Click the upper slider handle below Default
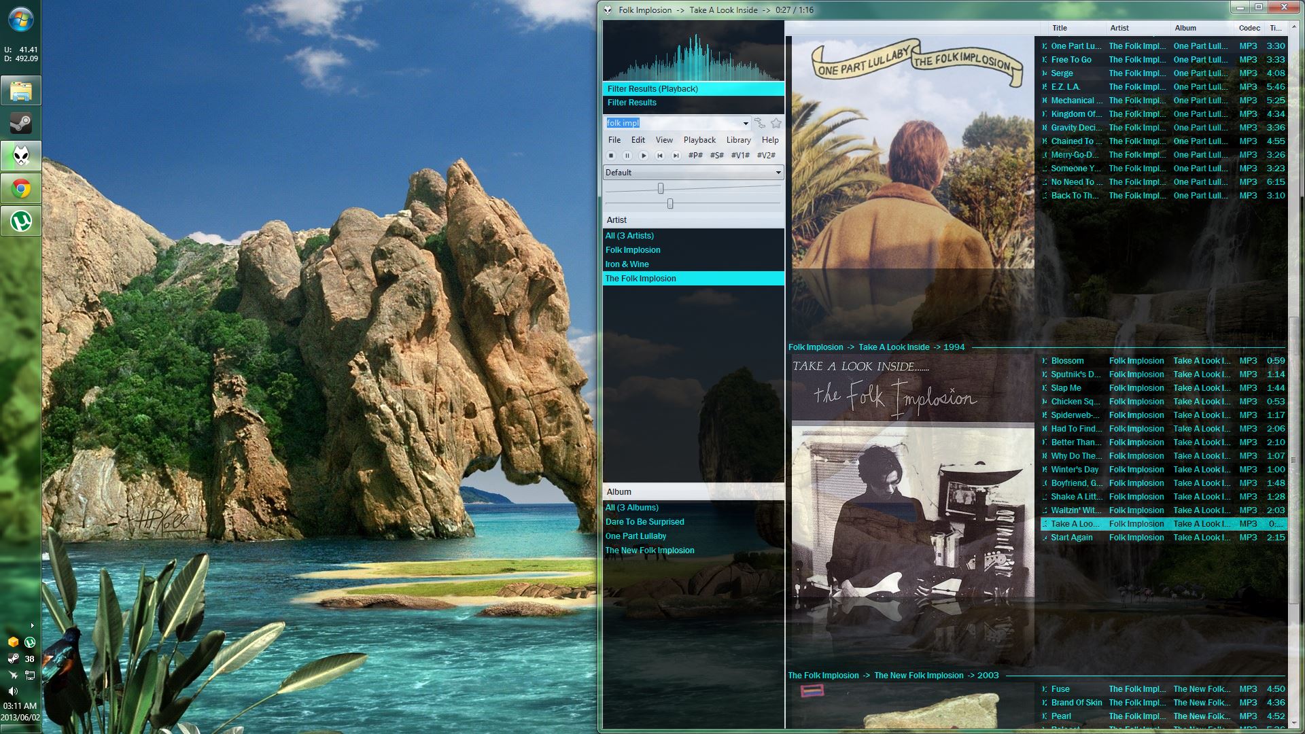Screen dimensions: 1305x734 coord(661,188)
